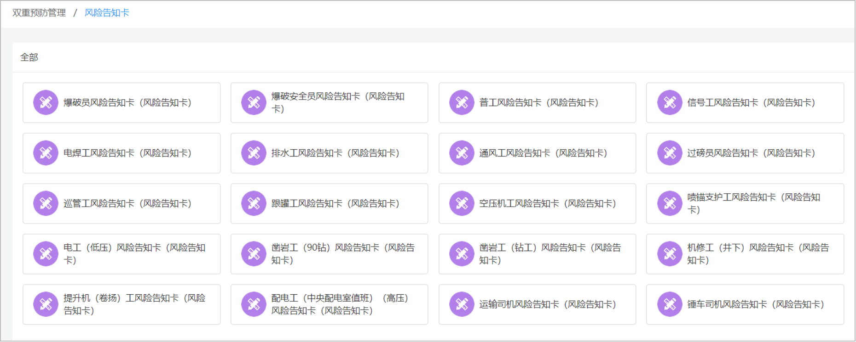The image size is (856, 342).
Task: Select the 全部 tab
Action: (x=29, y=57)
